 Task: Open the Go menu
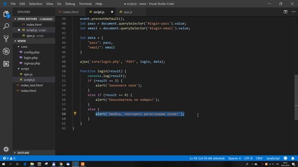[59, 4]
